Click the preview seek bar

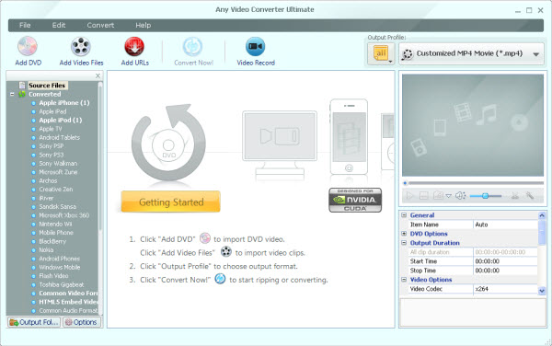474,183
